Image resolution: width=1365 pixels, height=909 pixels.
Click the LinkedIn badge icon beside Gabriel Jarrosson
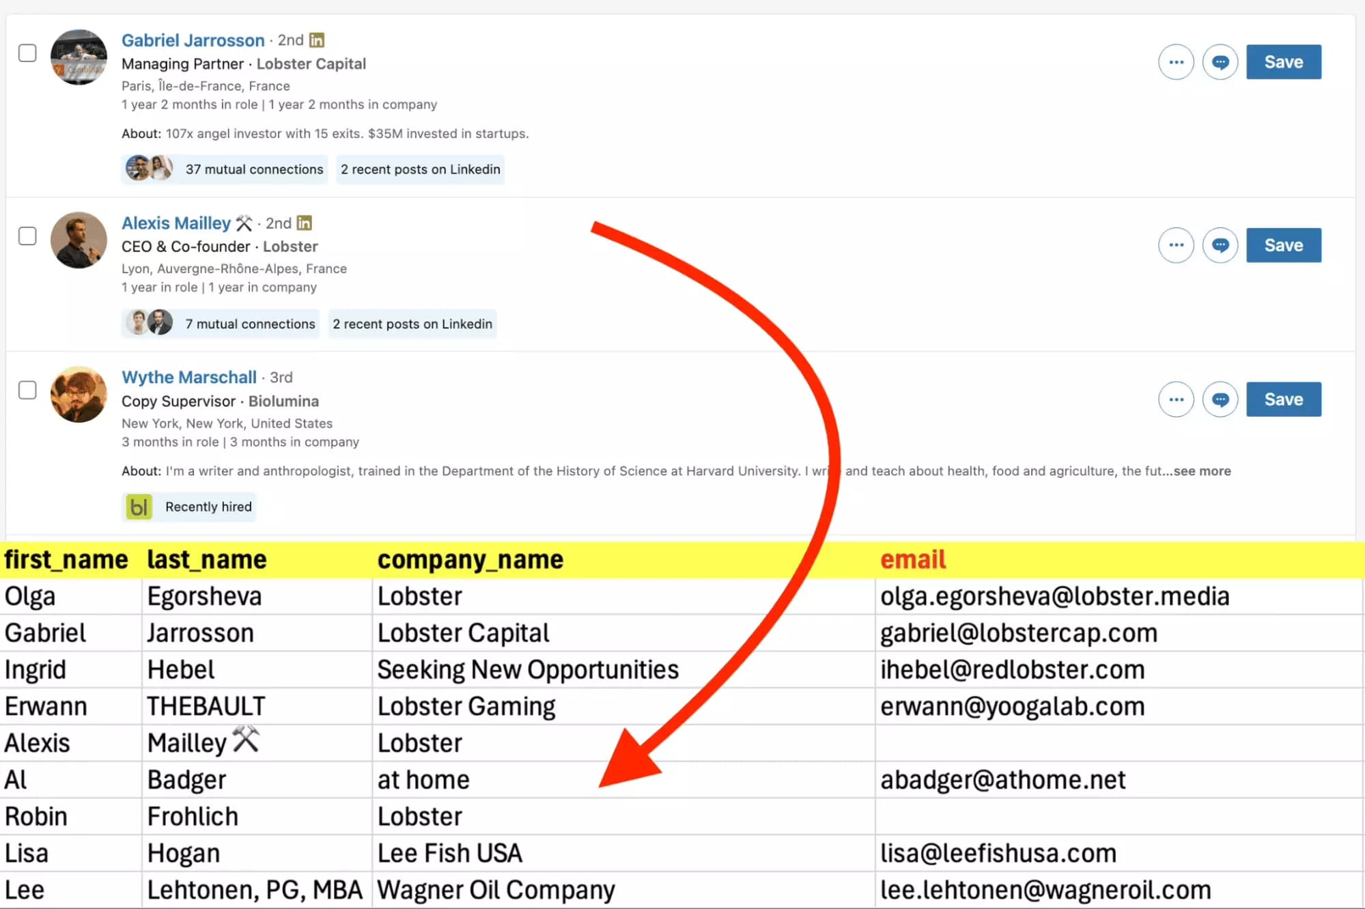[x=316, y=40]
